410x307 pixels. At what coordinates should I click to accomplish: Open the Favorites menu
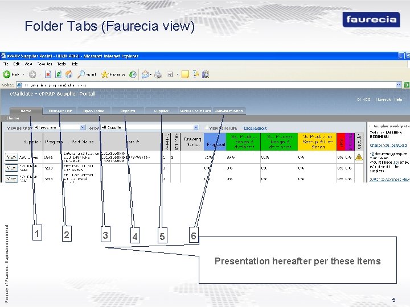tap(44, 64)
